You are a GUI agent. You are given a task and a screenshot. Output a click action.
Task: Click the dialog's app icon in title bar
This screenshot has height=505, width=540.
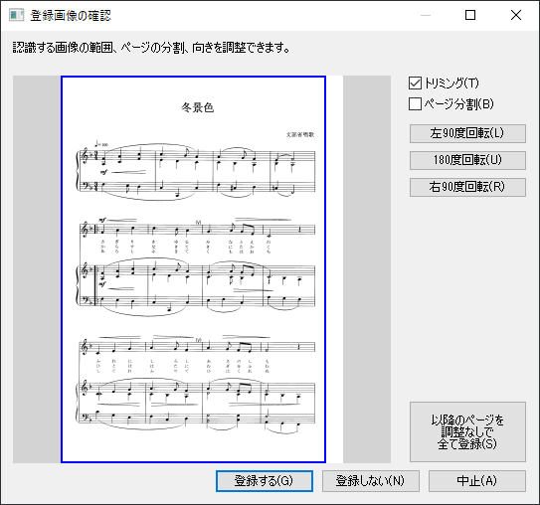tap(17, 15)
